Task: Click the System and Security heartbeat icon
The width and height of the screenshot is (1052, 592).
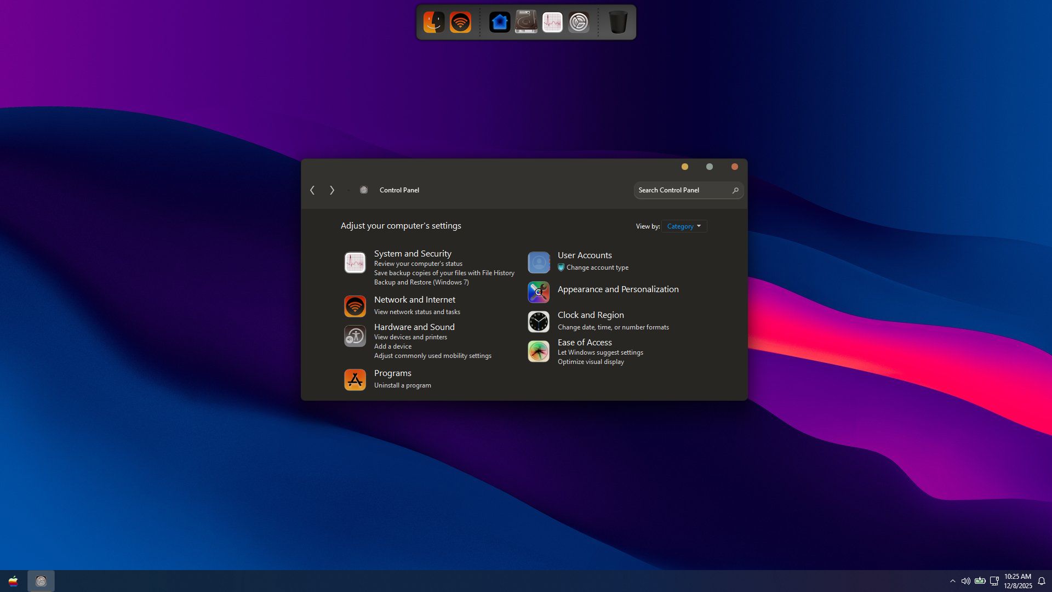Action: point(355,263)
